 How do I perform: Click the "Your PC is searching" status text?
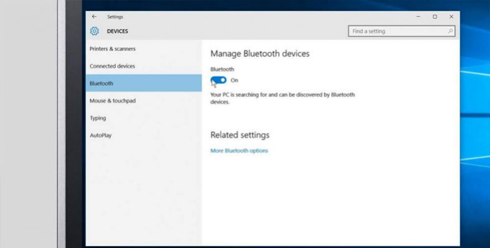tap(283, 98)
